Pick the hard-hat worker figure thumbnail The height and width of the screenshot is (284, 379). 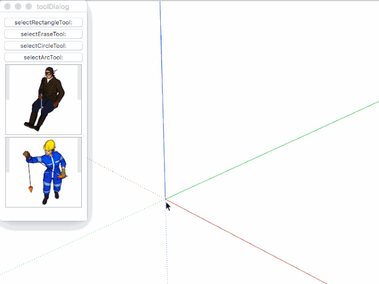tap(44, 172)
